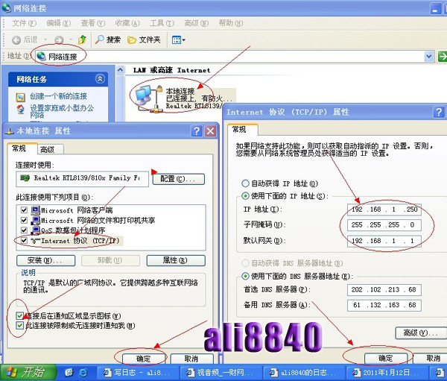This screenshot has height=381, width=447.
Task: Click the Up folder toolbar icon
Action: click(82, 40)
